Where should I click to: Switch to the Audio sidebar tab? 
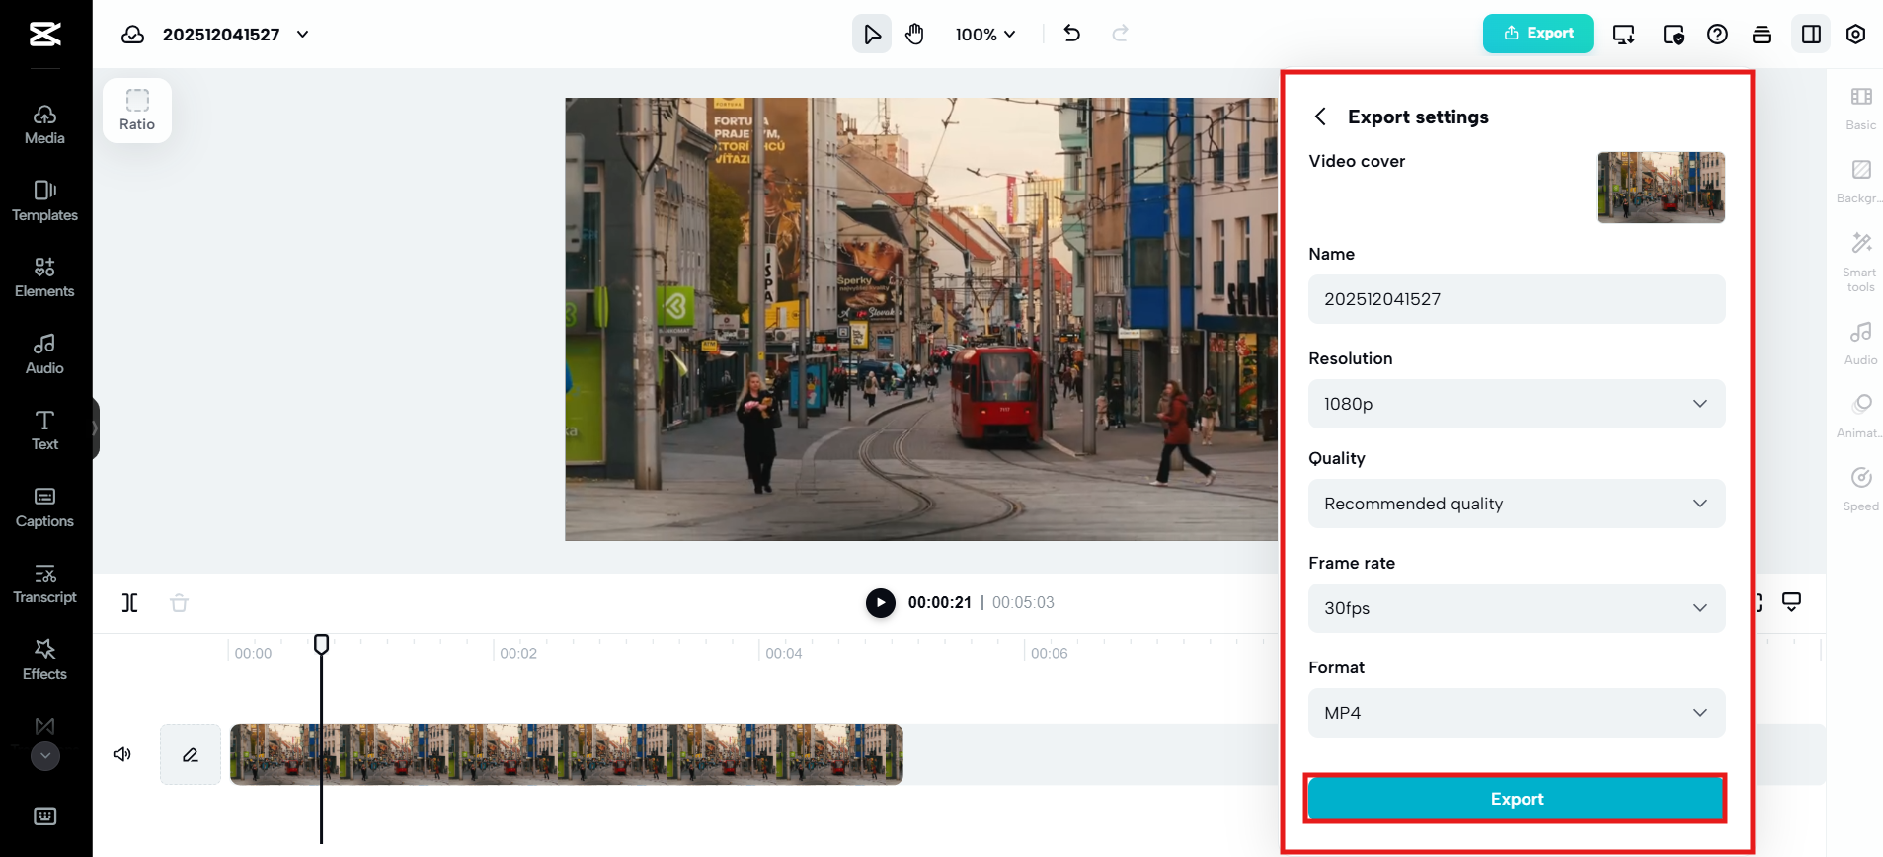[44, 354]
